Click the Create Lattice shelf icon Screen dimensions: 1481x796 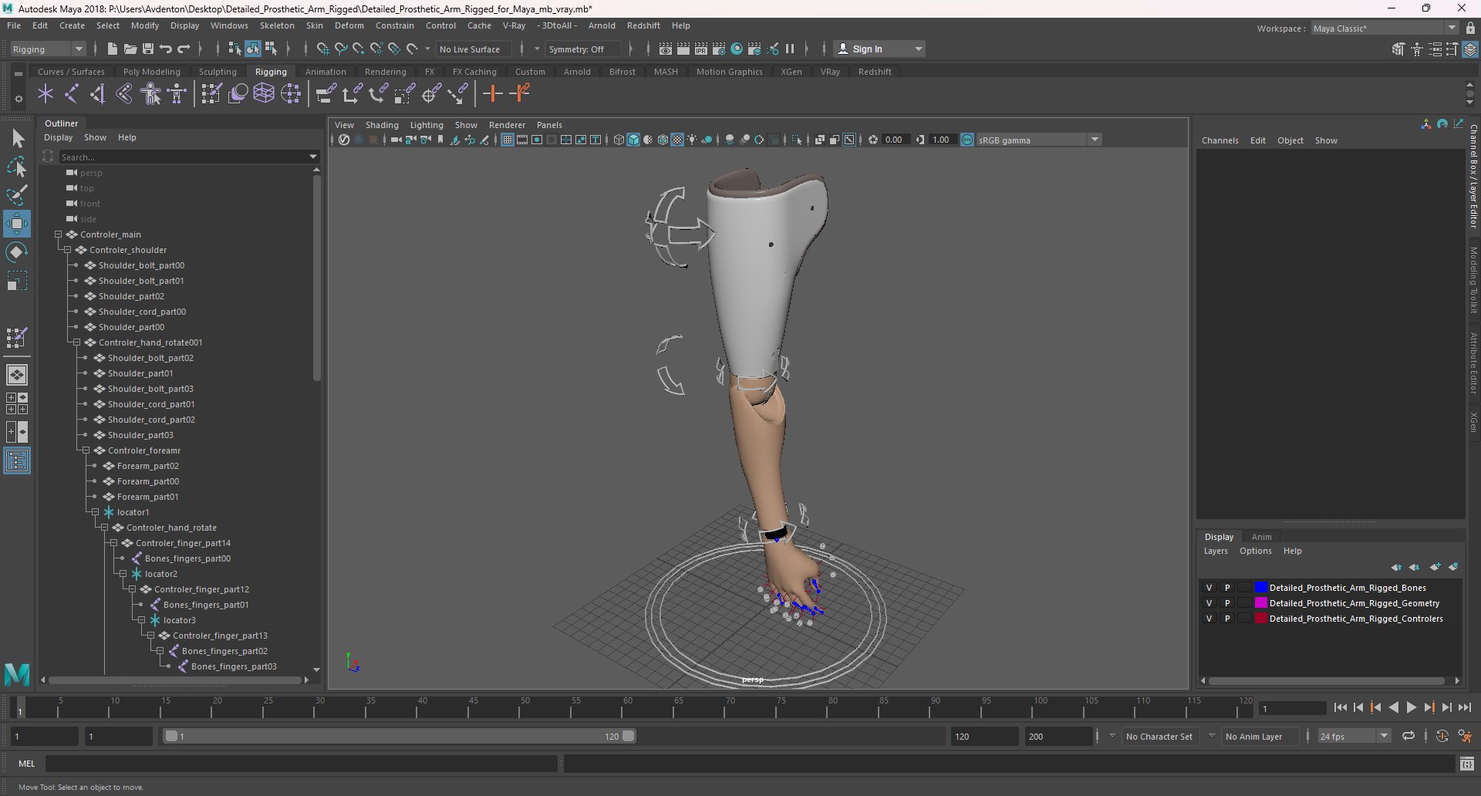(264, 94)
